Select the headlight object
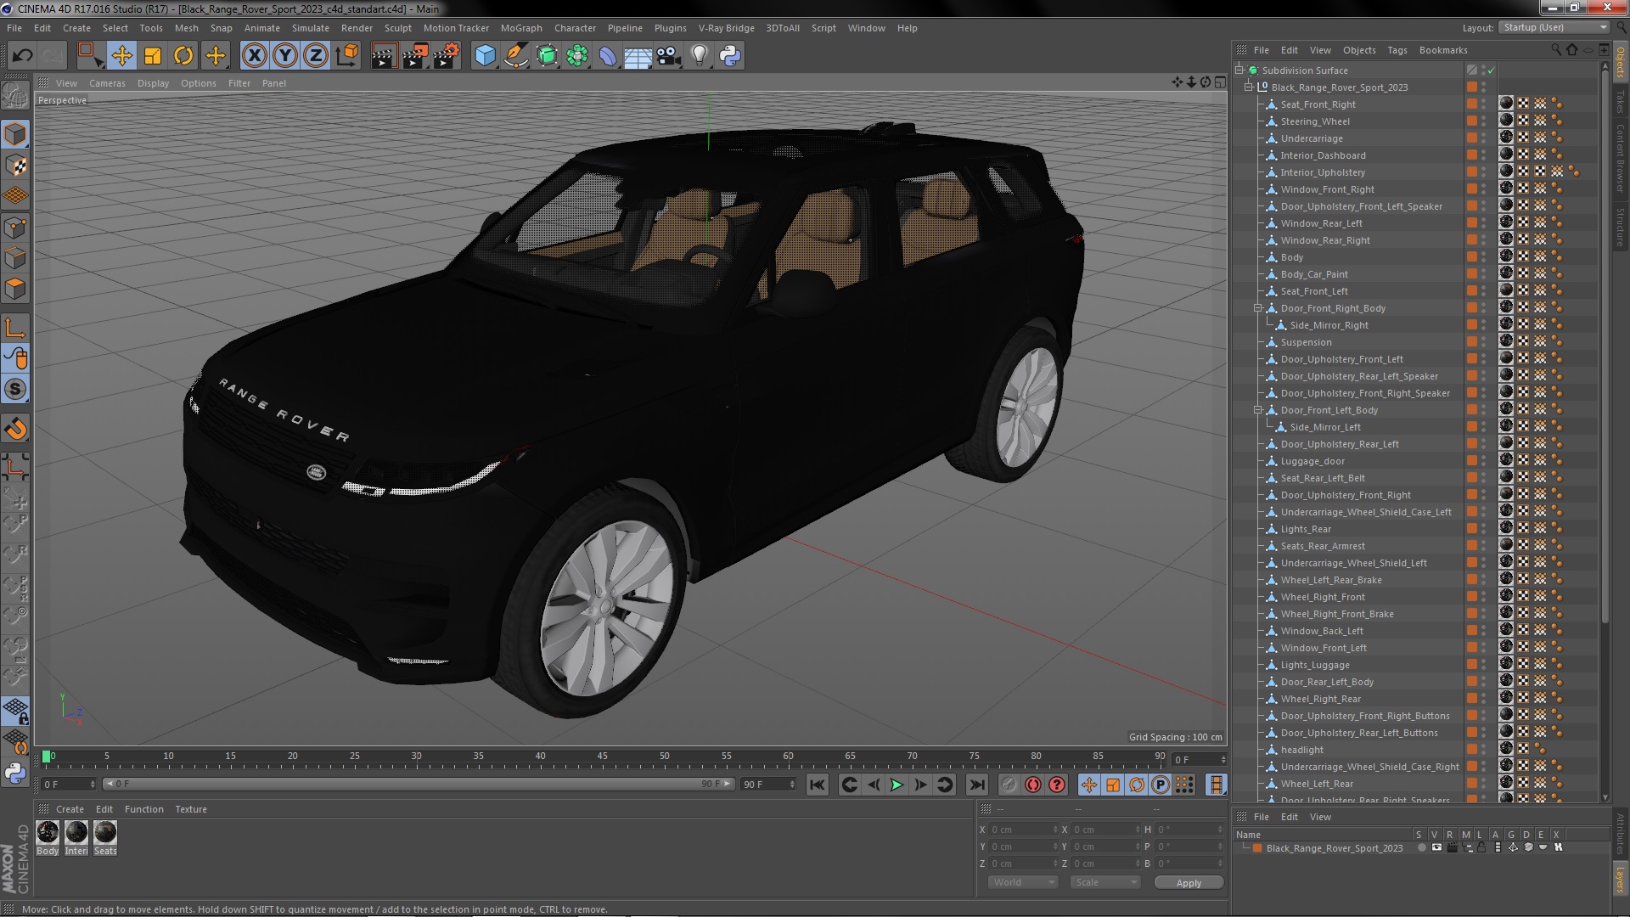This screenshot has height=917, width=1630. 1301,750
